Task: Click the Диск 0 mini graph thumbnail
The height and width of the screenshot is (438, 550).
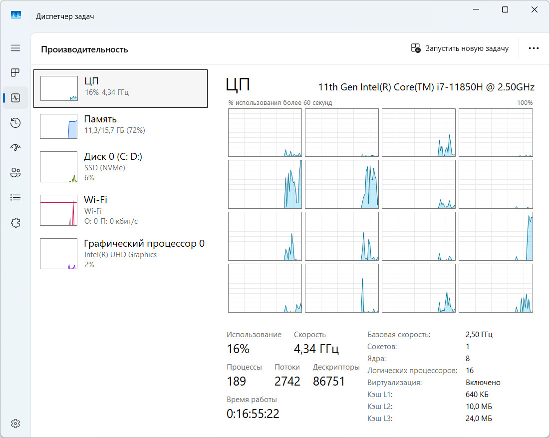Action: [59, 167]
